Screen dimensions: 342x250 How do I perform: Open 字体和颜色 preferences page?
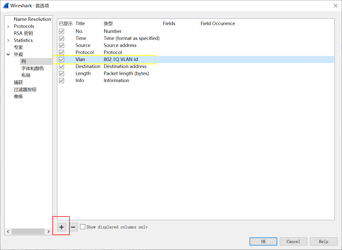[x=33, y=68]
